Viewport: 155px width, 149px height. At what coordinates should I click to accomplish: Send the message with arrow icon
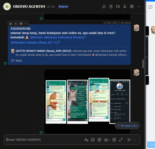129,140
